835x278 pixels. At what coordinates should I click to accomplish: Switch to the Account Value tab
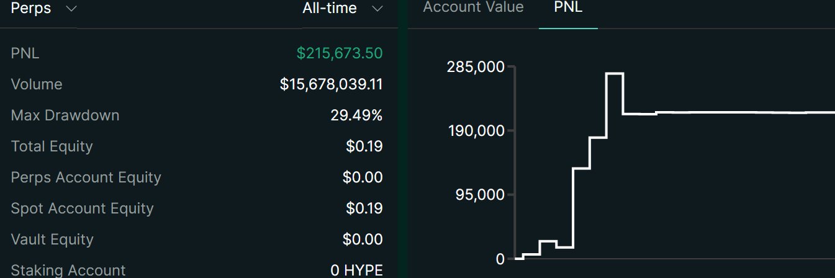tap(473, 7)
